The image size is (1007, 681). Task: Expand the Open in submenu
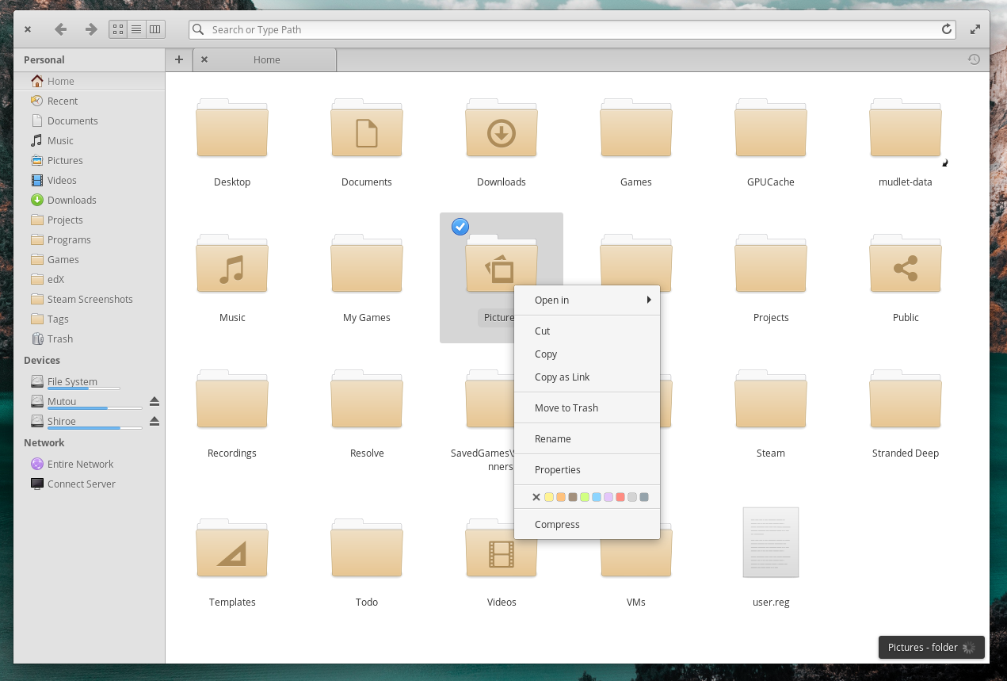[x=586, y=300]
